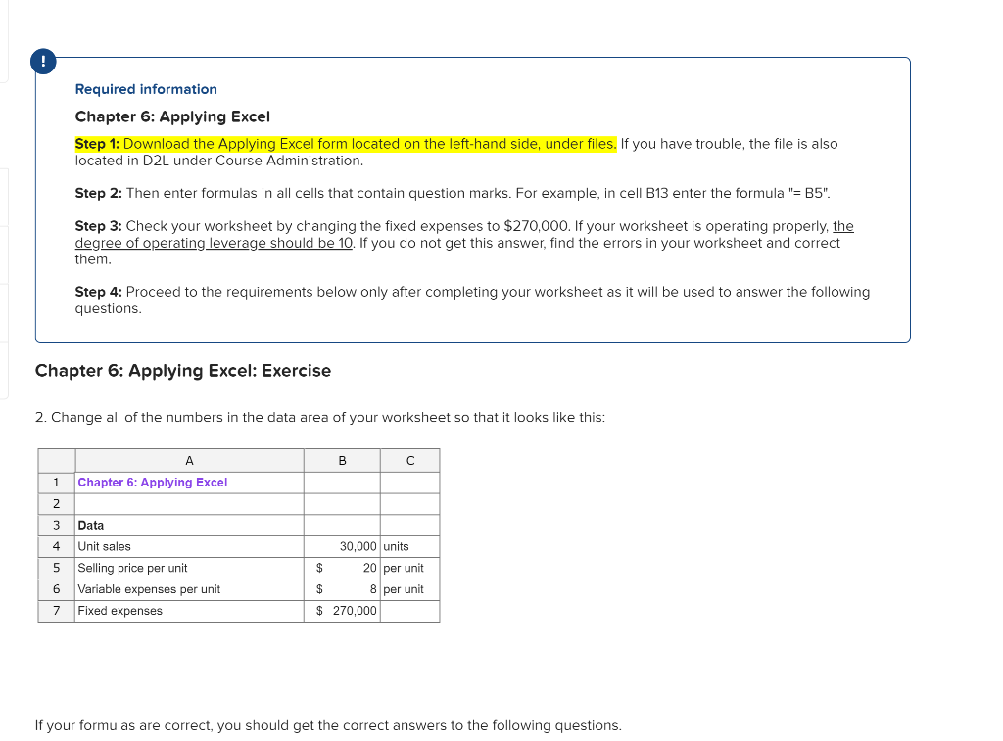Image resolution: width=1003 pixels, height=741 pixels.
Task: Click column header C in the worksheet
Action: click(x=409, y=460)
